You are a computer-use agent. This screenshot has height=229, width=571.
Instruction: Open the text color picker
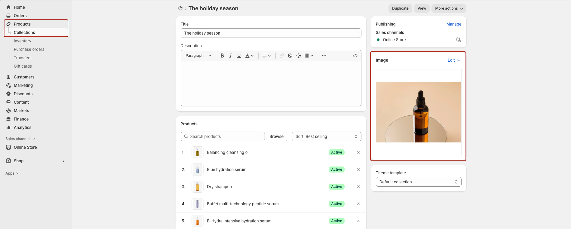[250, 56]
